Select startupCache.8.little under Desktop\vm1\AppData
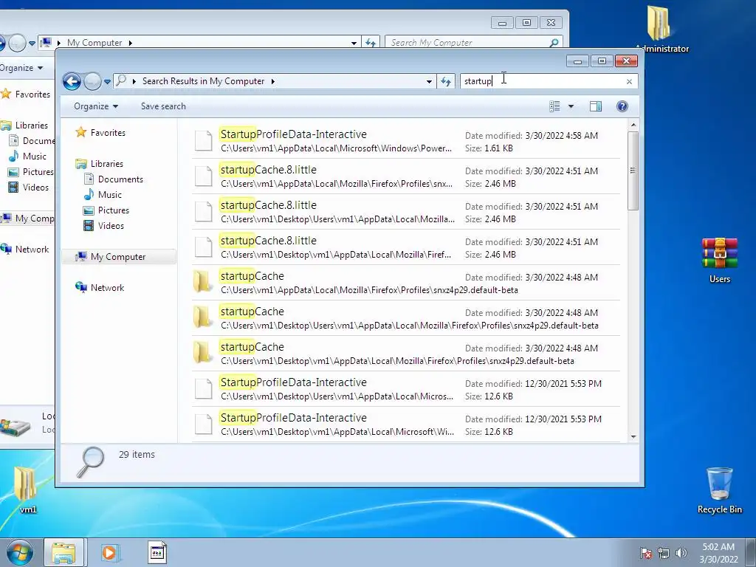756x567 pixels. (x=406, y=247)
